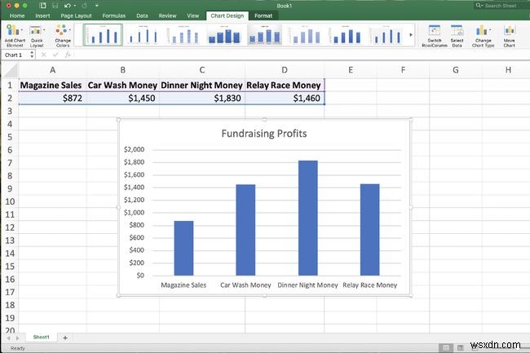Open the Customize Quick Access Toolbar arrow
The height and width of the screenshot is (353, 530).
click(97, 6)
